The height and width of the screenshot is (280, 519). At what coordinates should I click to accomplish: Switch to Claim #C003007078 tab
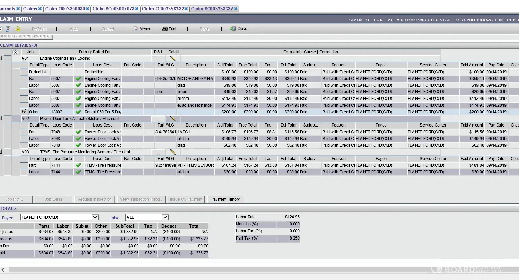pos(113,9)
